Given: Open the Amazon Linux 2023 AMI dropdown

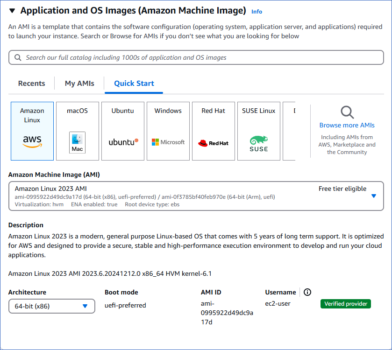Looking at the screenshot, I should coord(196,196).
